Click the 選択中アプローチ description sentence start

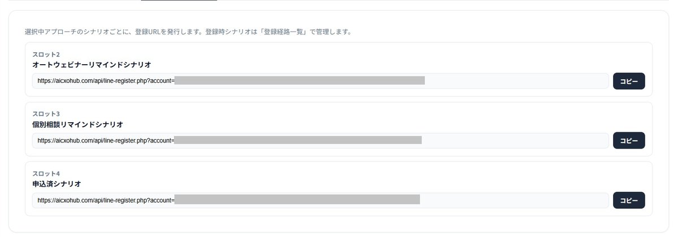coord(50,32)
